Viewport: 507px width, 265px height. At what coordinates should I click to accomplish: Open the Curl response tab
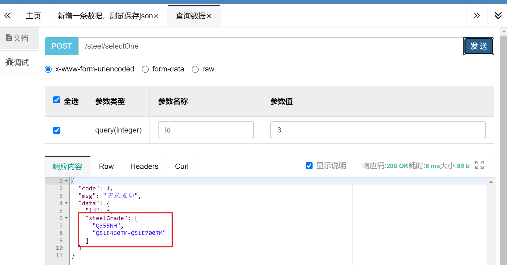coord(182,166)
